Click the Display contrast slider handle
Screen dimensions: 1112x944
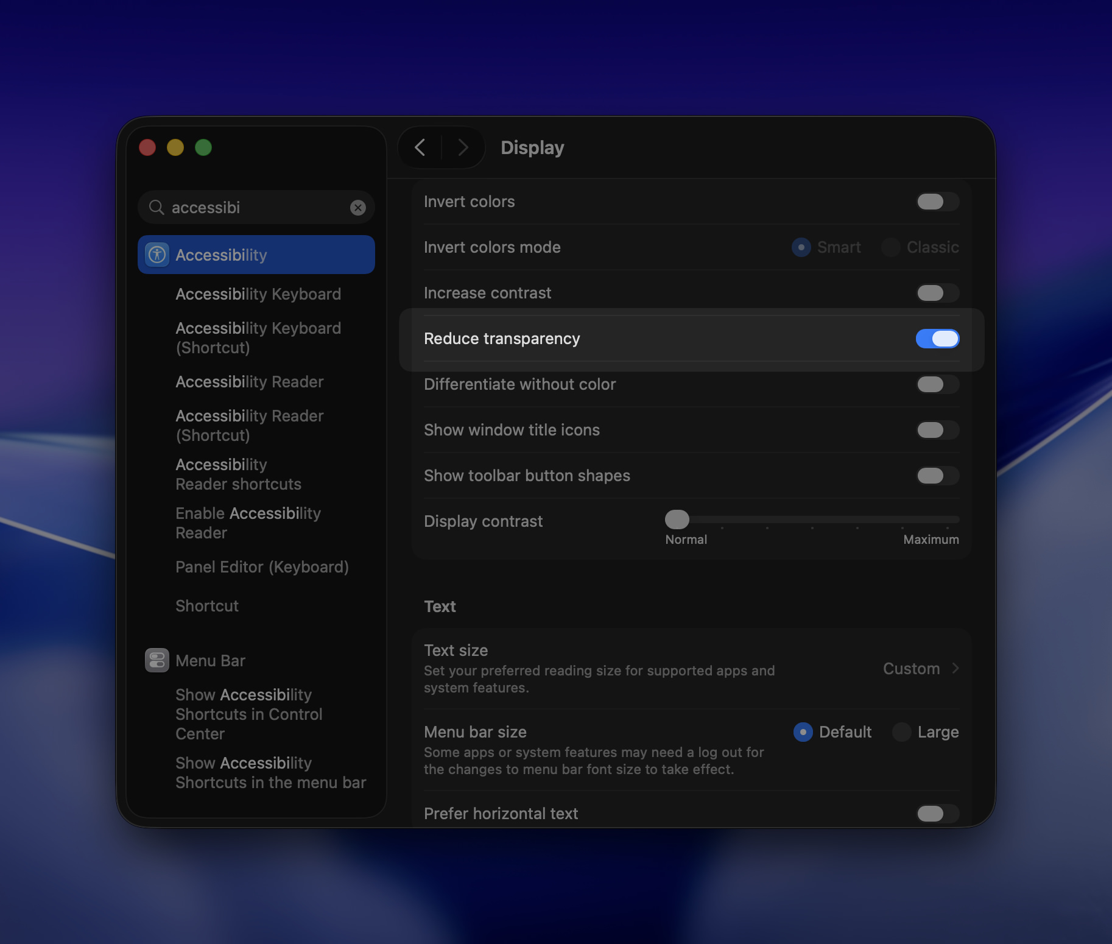point(677,520)
